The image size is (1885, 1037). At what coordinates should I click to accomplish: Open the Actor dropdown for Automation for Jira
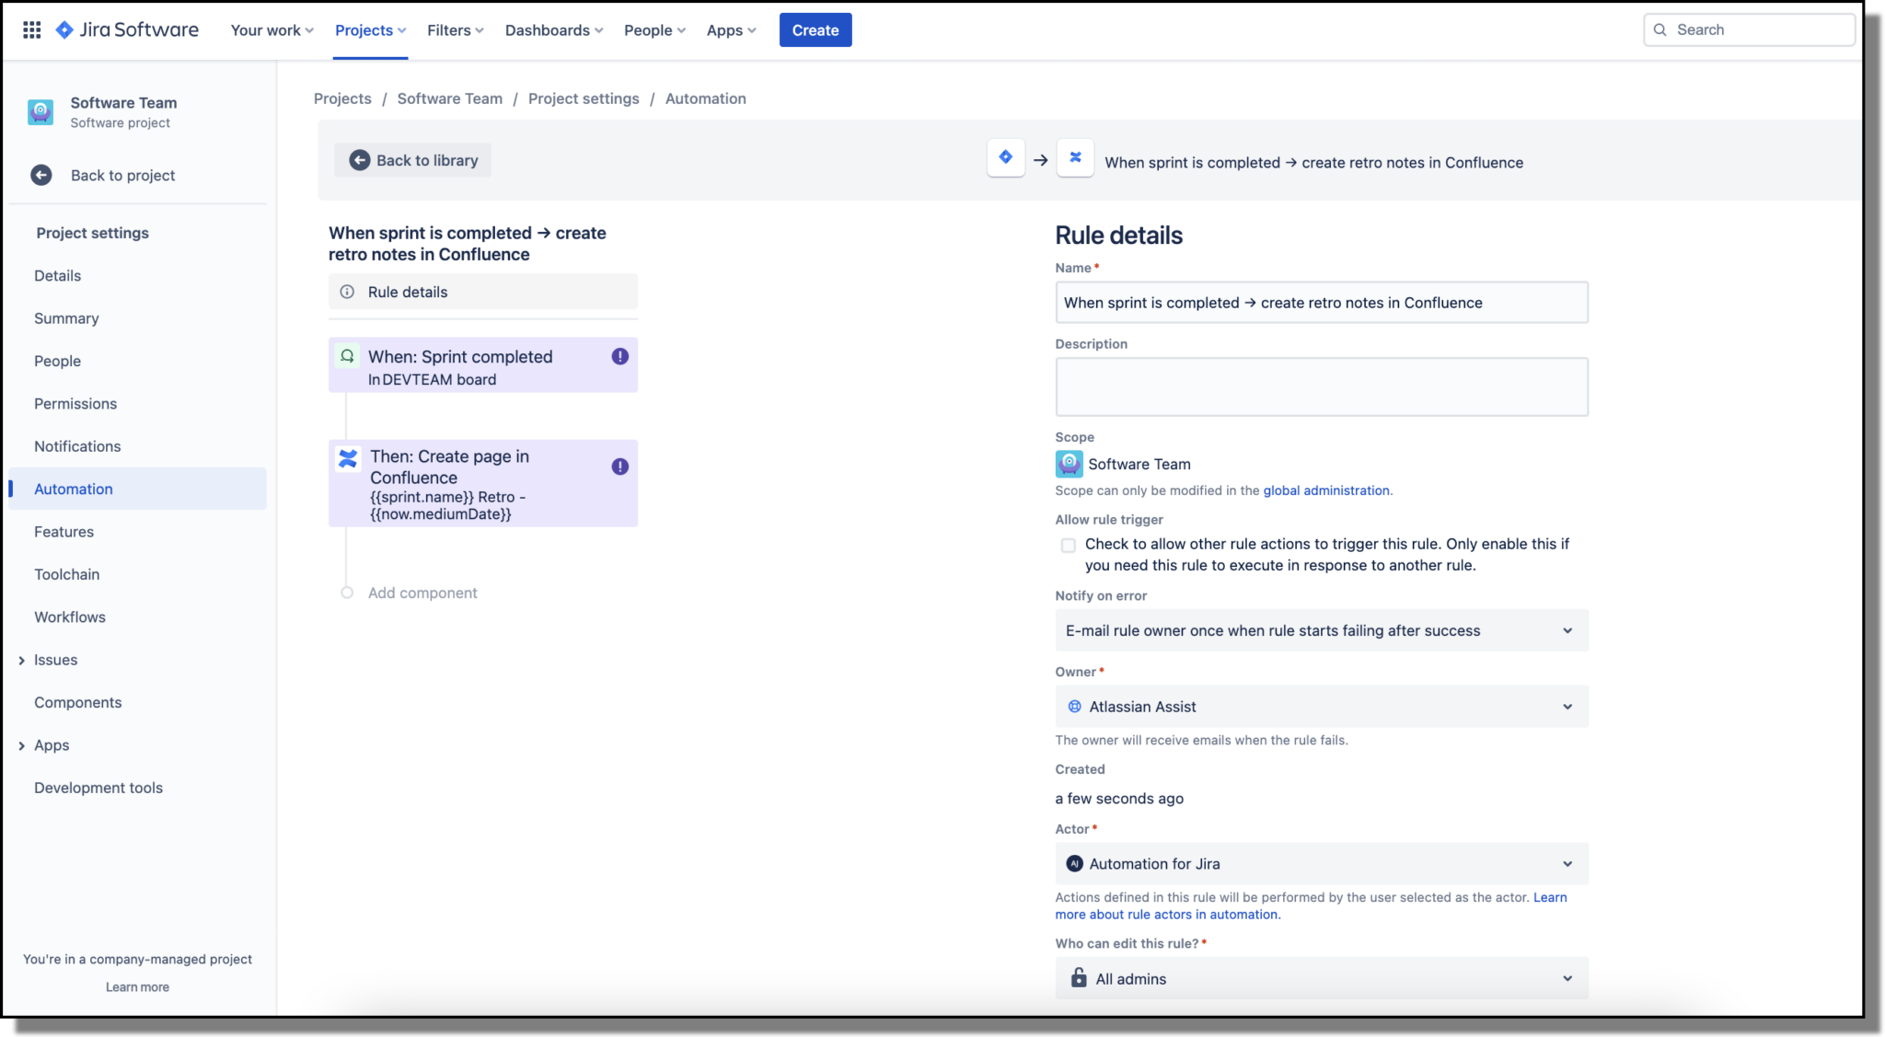(1321, 864)
